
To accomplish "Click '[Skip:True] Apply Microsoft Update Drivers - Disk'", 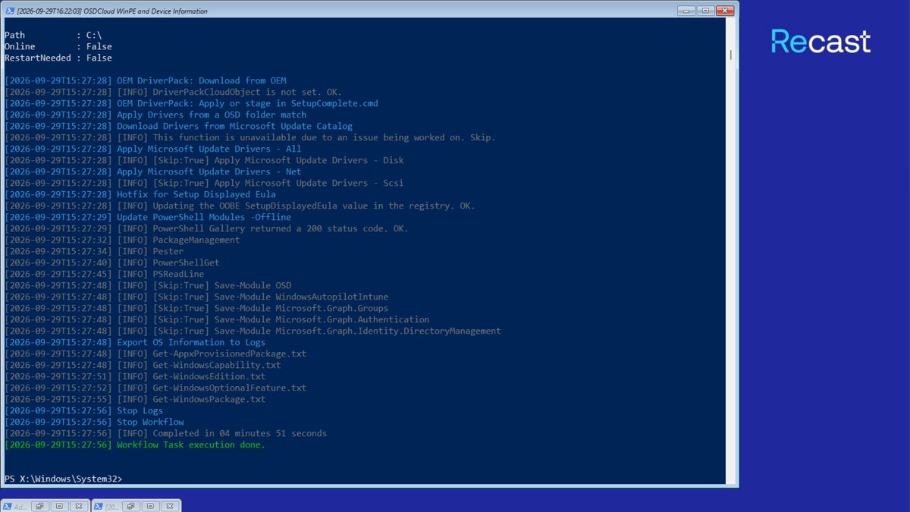I will [278, 160].
